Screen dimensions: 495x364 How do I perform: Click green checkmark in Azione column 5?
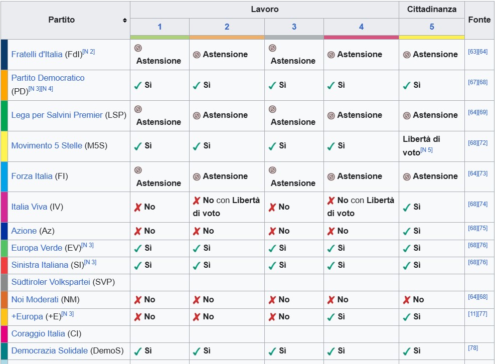407,232
